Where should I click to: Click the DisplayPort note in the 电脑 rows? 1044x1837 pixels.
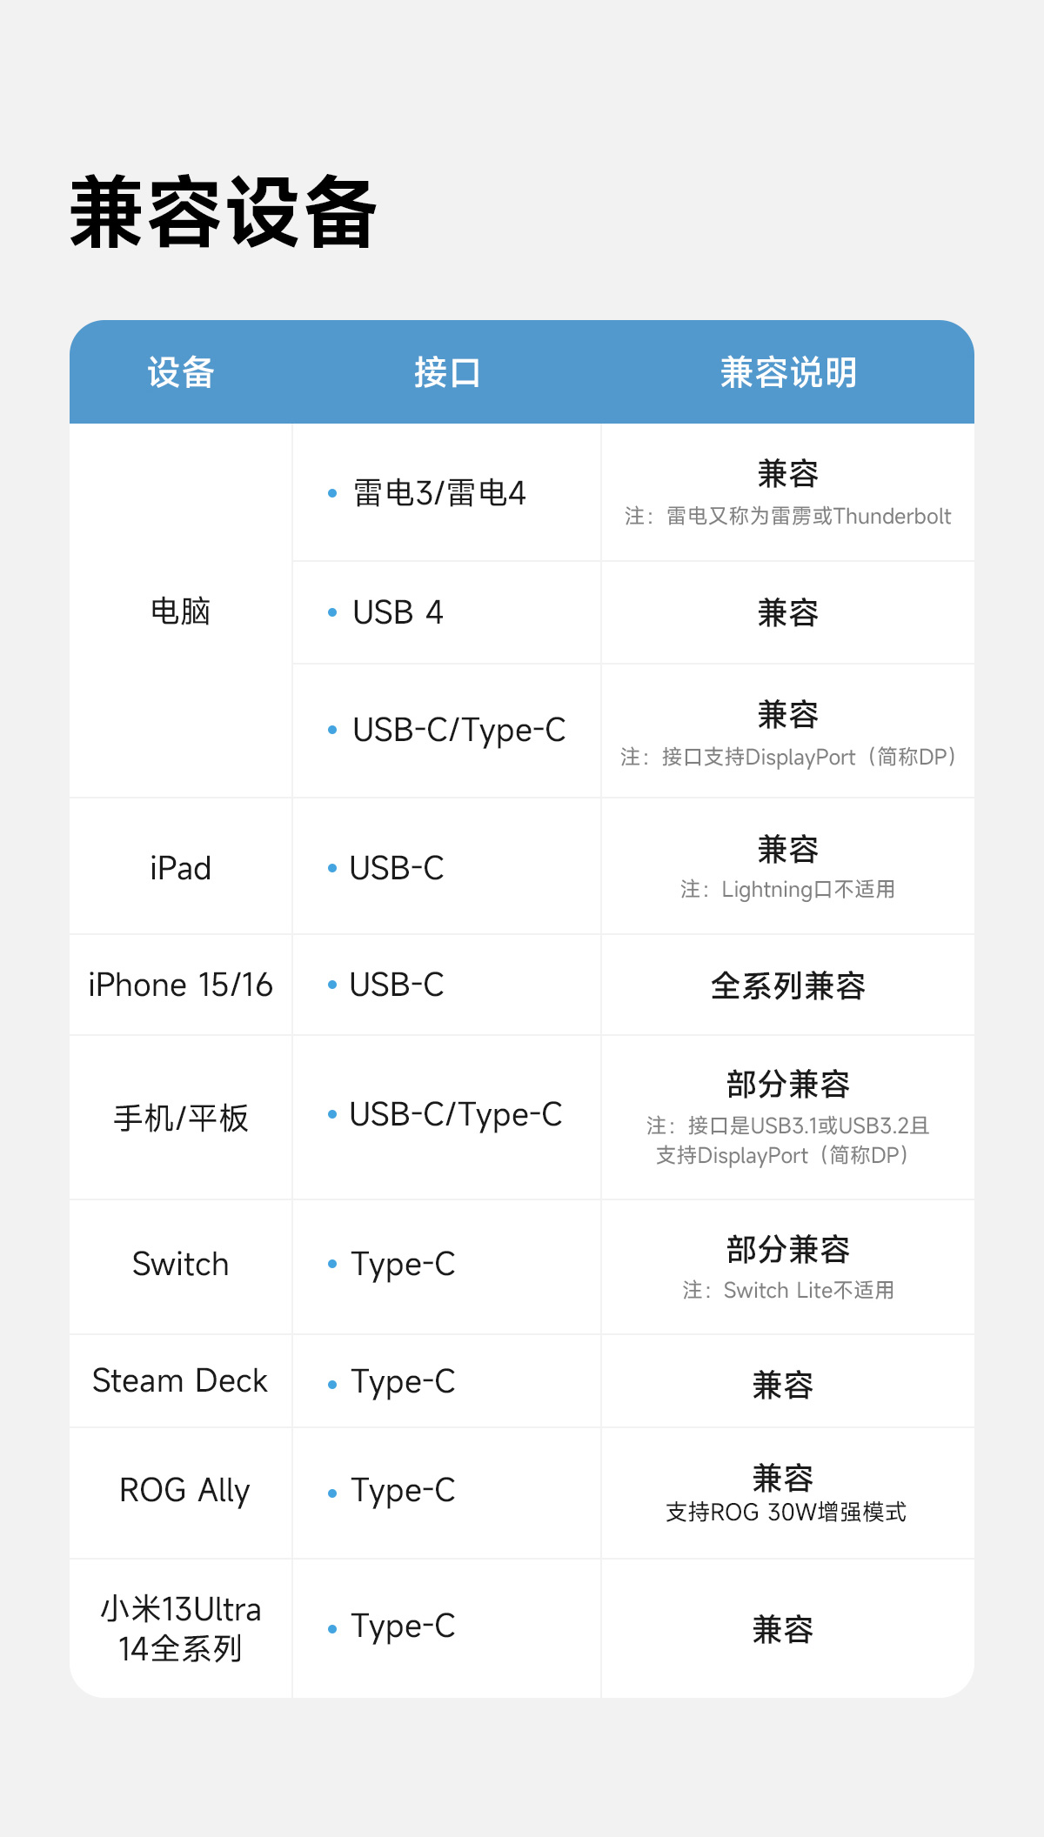point(788,757)
